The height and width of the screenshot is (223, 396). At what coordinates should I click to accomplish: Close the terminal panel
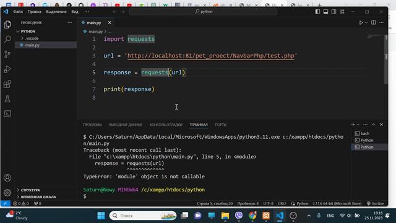click(382, 125)
